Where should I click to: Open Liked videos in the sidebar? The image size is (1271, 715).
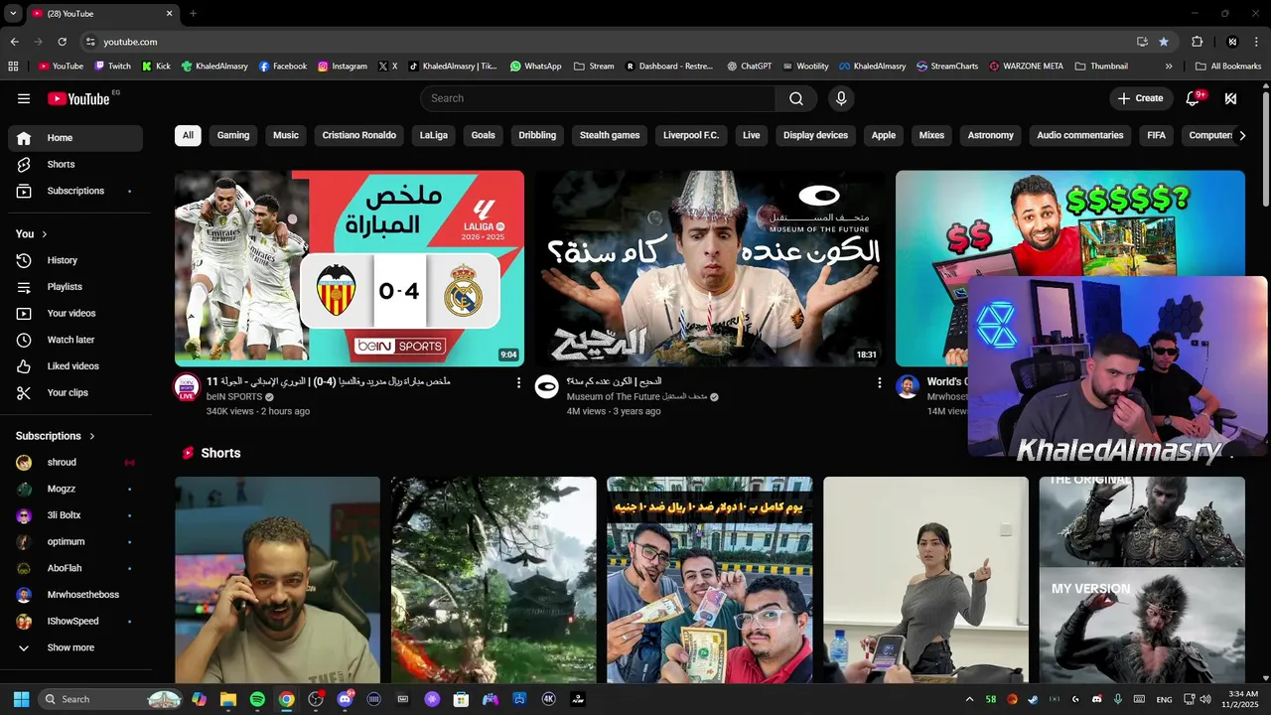point(75,366)
